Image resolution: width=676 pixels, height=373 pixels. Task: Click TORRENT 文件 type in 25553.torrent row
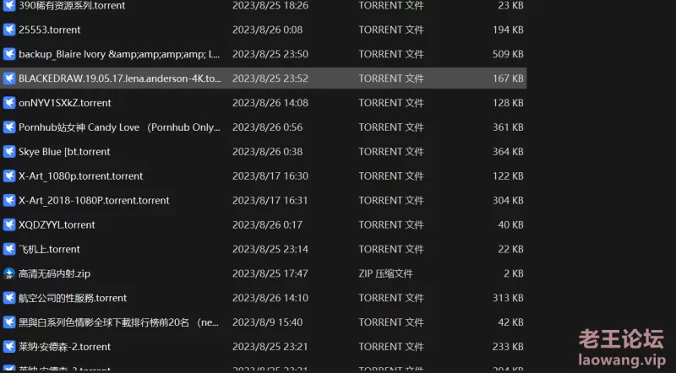pos(391,30)
